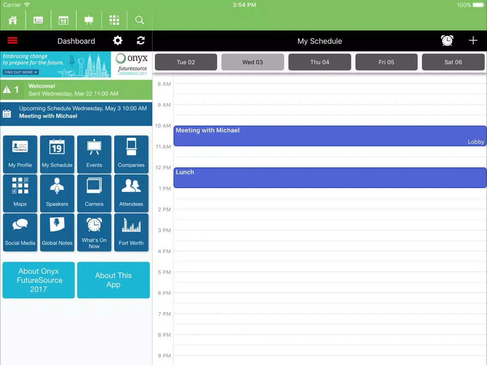Select the Thu 04 day tab
Screen dimensions: 487x365
click(x=320, y=62)
